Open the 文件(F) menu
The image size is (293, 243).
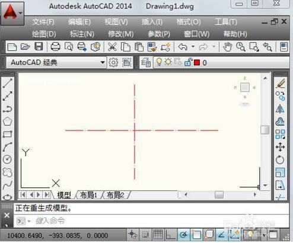[x=43, y=22]
